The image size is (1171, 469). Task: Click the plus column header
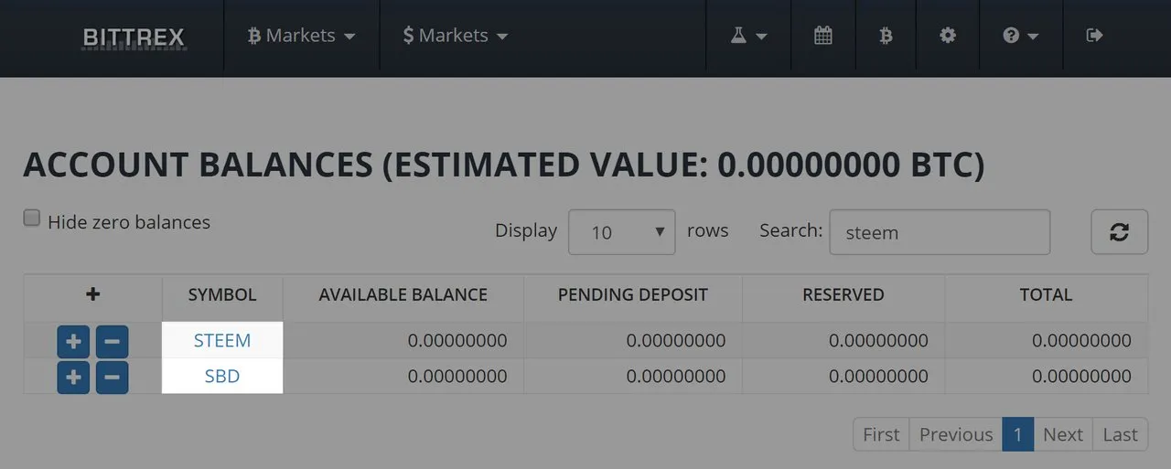(x=92, y=294)
